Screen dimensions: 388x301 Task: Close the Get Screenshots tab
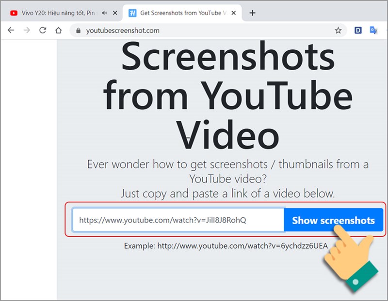[234, 13]
